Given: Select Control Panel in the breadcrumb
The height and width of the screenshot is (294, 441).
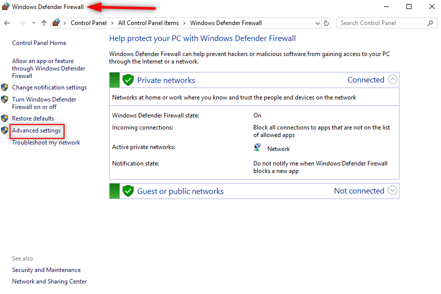Looking at the screenshot, I should pos(88,22).
